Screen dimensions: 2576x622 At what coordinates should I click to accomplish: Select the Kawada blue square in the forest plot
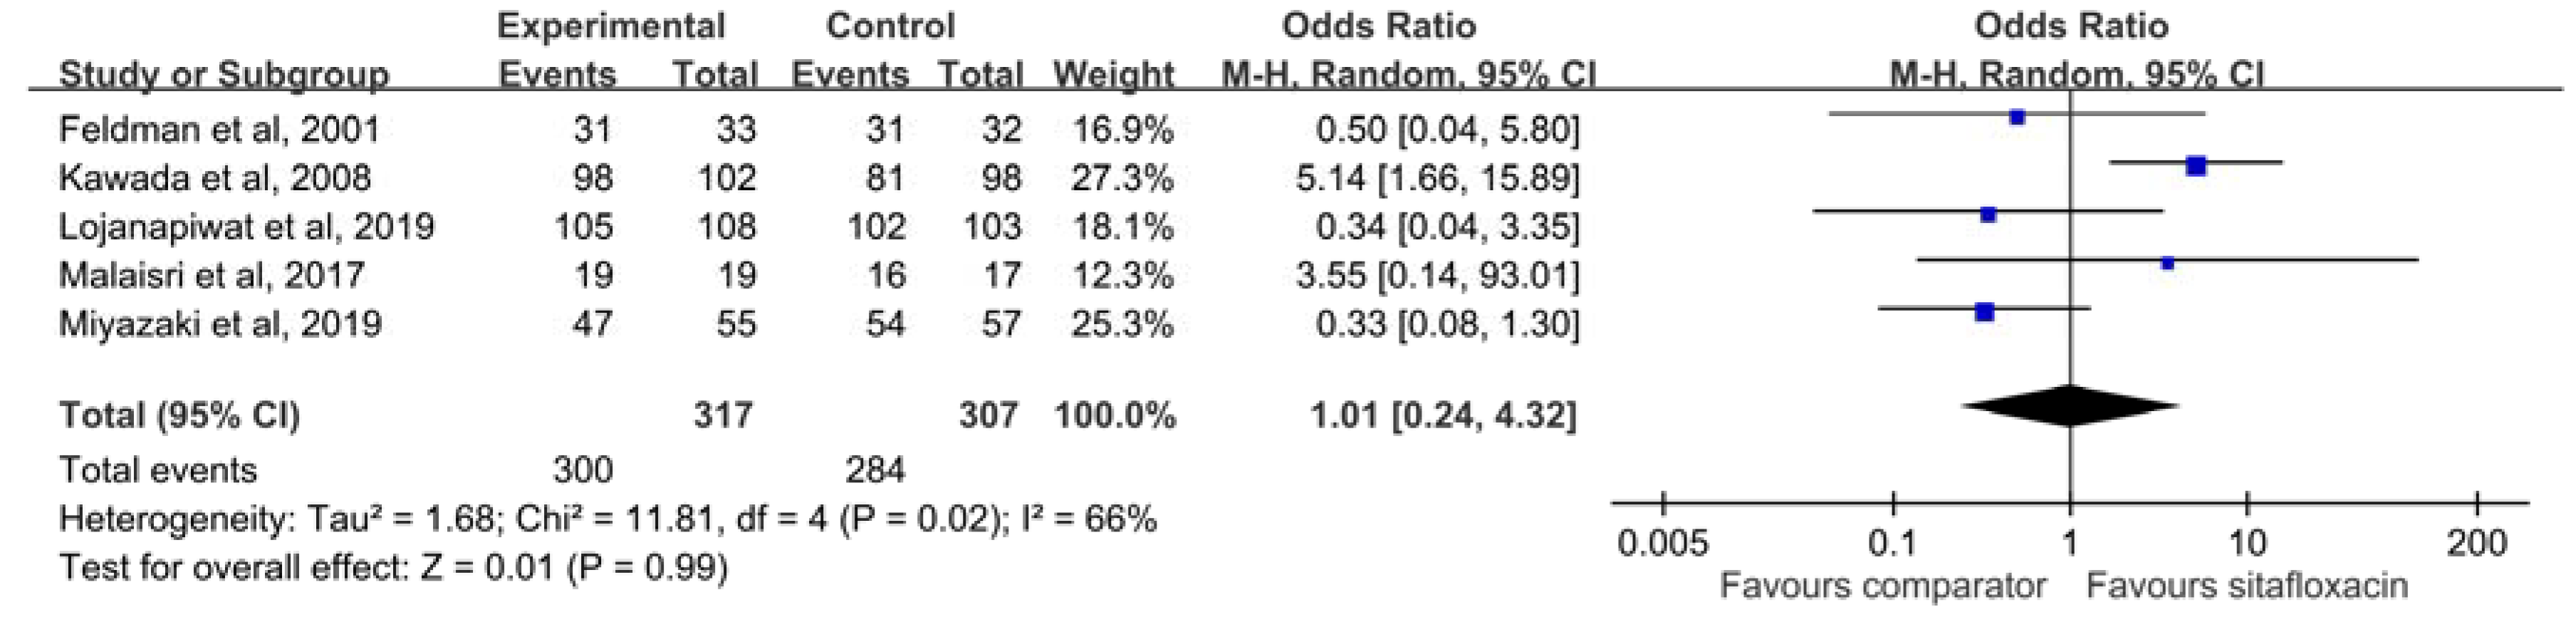(2196, 166)
